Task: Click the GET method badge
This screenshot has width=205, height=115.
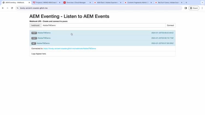Action: 34,43
